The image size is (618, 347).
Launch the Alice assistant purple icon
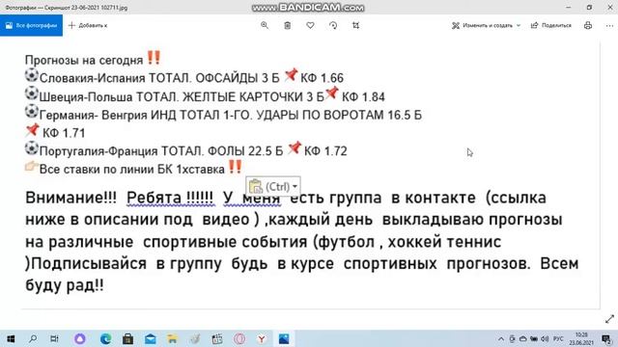click(x=79, y=338)
